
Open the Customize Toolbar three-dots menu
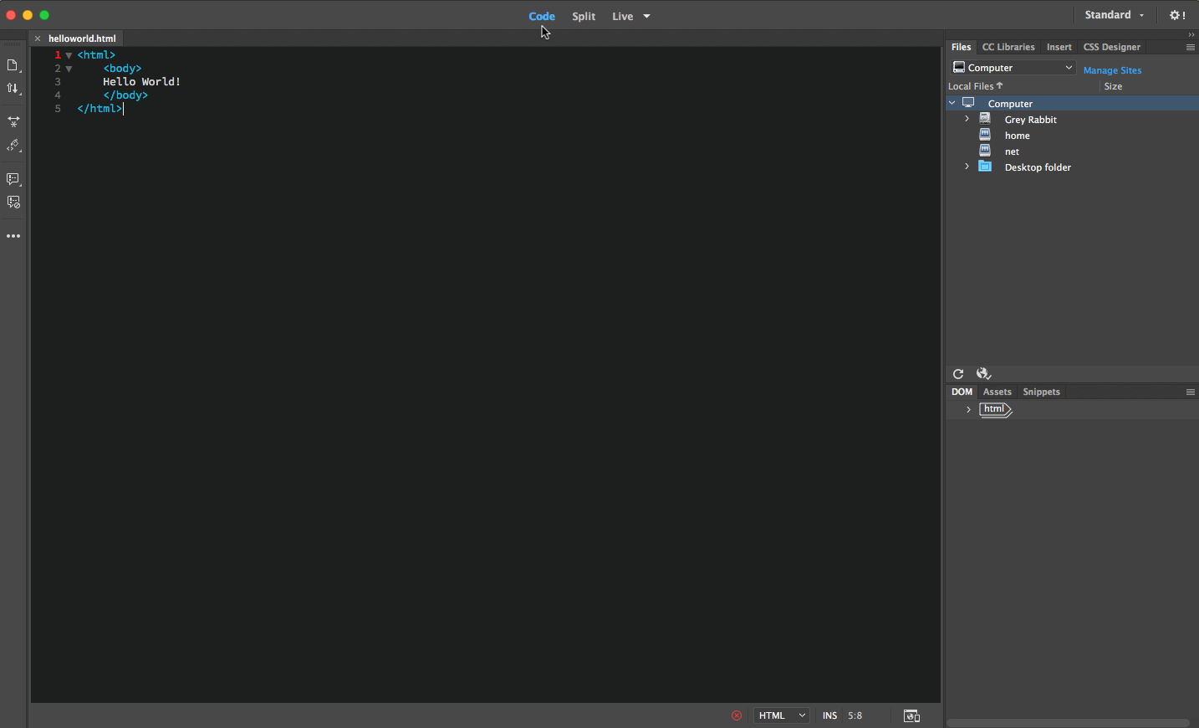13,237
